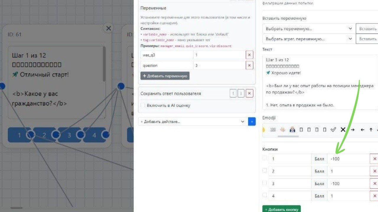Image resolution: width=378 pixels, height=212 pixels.
Task: Click score field of button 3 (-100)
Action: (348, 183)
